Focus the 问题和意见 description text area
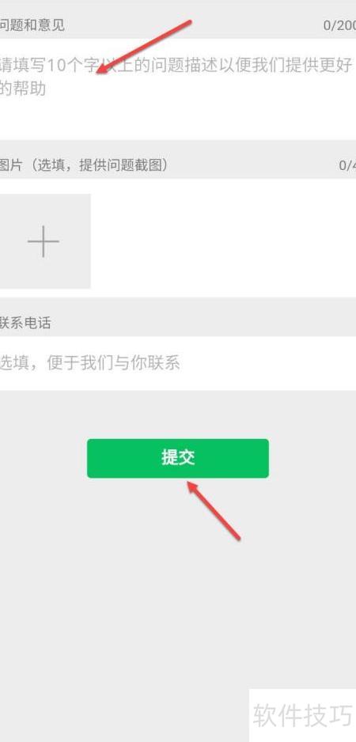Viewport: 356px width, 742px height. point(178,89)
